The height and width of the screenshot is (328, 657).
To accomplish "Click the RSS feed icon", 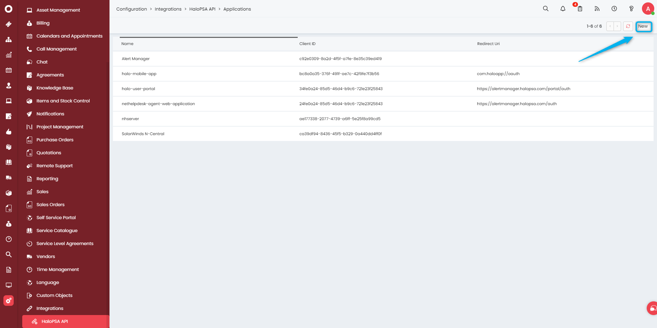I will pos(597,9).
